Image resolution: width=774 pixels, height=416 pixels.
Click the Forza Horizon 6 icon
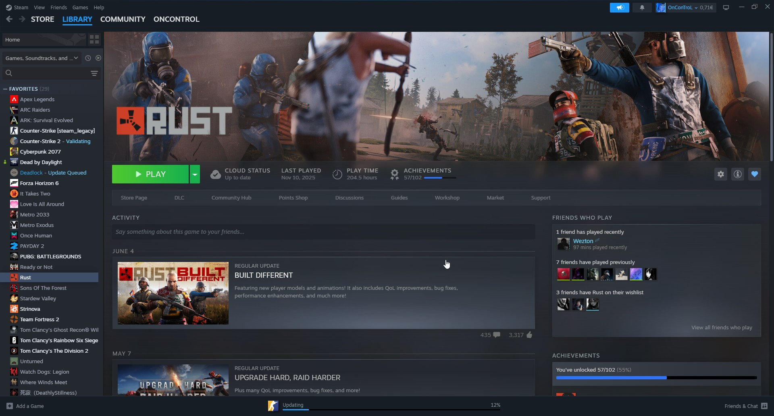tap(14, 183)
